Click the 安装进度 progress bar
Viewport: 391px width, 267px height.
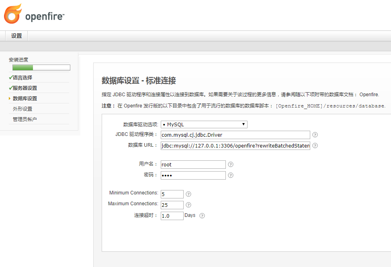(41, 67)
